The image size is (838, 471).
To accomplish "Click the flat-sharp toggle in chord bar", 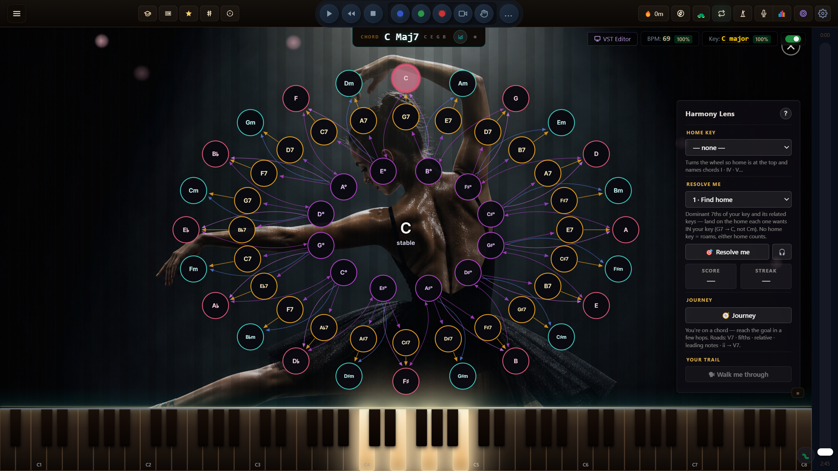I will point(460,37).
